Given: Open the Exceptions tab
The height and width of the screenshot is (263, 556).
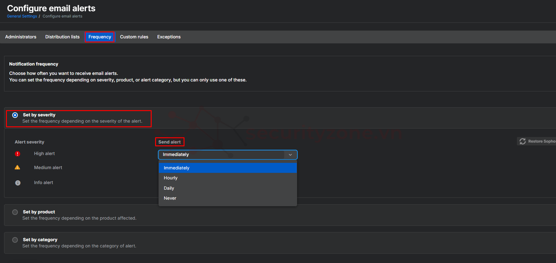Looking at the screenshot, I should (x=169, y=37).
